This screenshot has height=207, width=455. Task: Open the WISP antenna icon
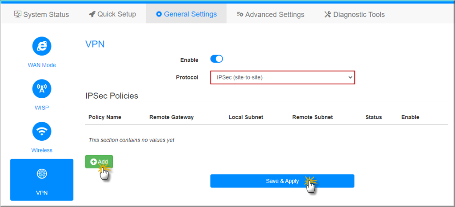pyautogui.click(x=42, y=88)
